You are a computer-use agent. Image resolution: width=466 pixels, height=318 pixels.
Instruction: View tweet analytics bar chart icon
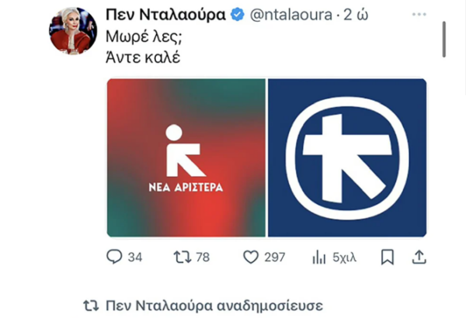click(x=319, y=258)
